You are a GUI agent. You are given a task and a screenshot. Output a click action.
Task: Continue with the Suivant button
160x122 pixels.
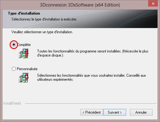point(115,112)
